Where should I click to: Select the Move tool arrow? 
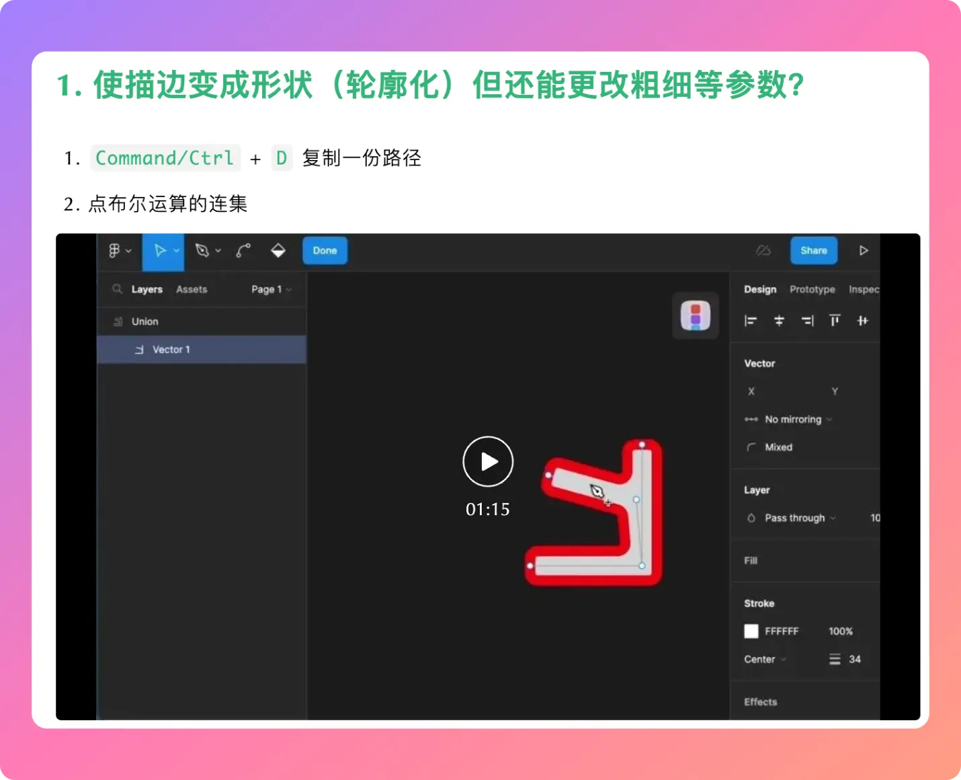160,251
